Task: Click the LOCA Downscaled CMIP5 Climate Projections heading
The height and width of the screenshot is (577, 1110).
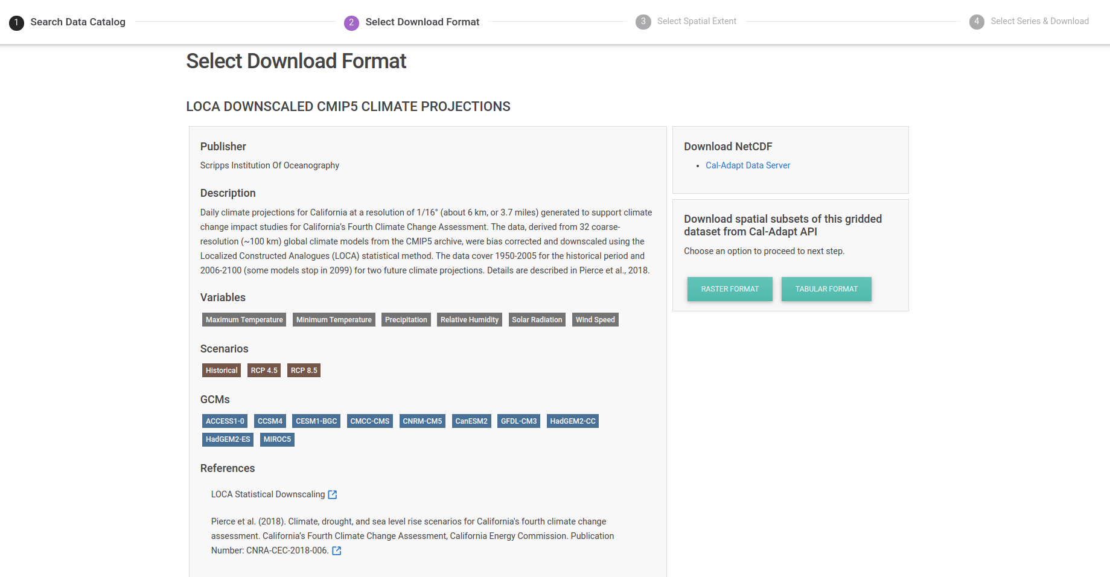Action: [348, 107]
